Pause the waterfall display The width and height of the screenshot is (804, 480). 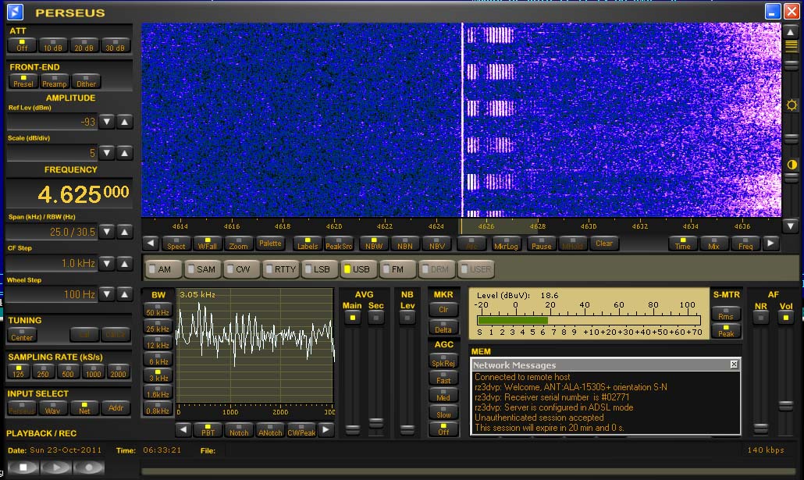click(542, 244)
